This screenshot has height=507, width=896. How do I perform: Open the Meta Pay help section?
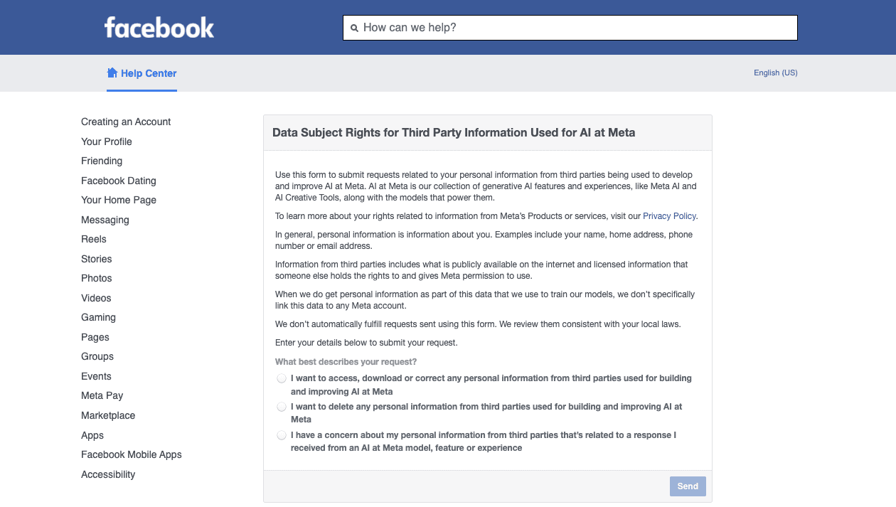pyautogui.click(x=102, y=395)
